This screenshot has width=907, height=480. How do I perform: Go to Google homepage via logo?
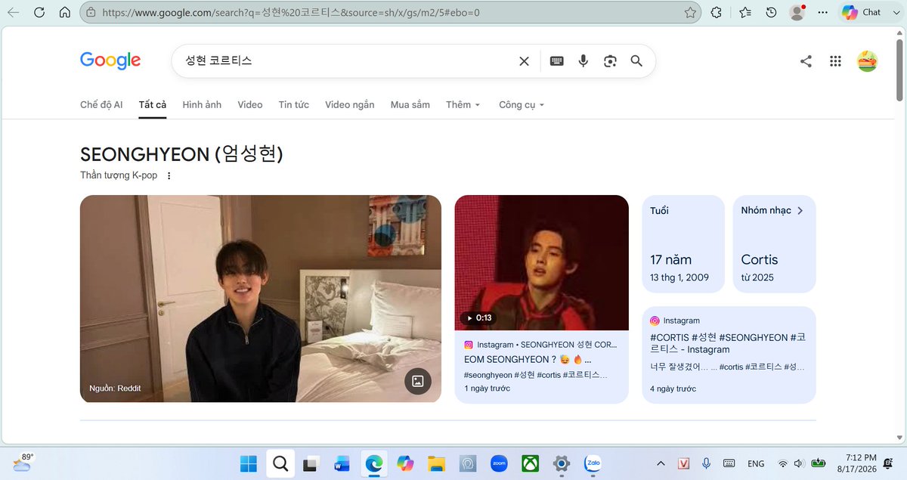pos(110,60)
